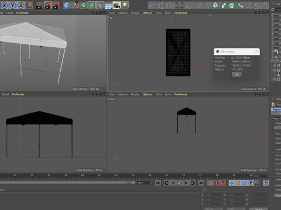Toggle Autokeying with the red circle button

pos(217,183)
